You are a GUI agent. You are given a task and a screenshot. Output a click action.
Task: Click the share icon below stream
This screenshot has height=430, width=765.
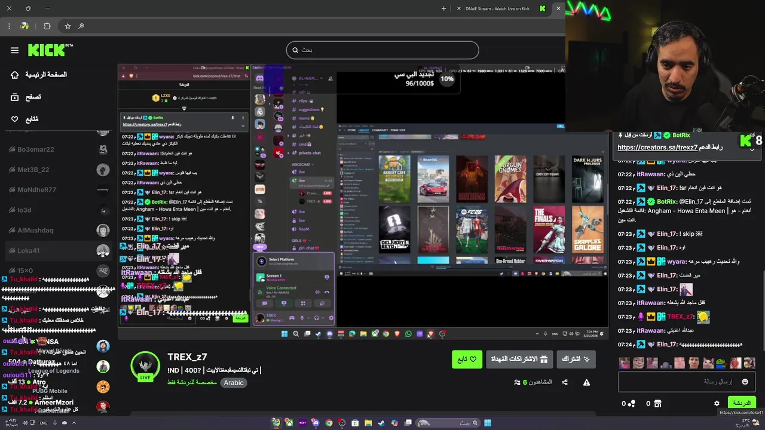pyautogui.click(x=565, y=382)
